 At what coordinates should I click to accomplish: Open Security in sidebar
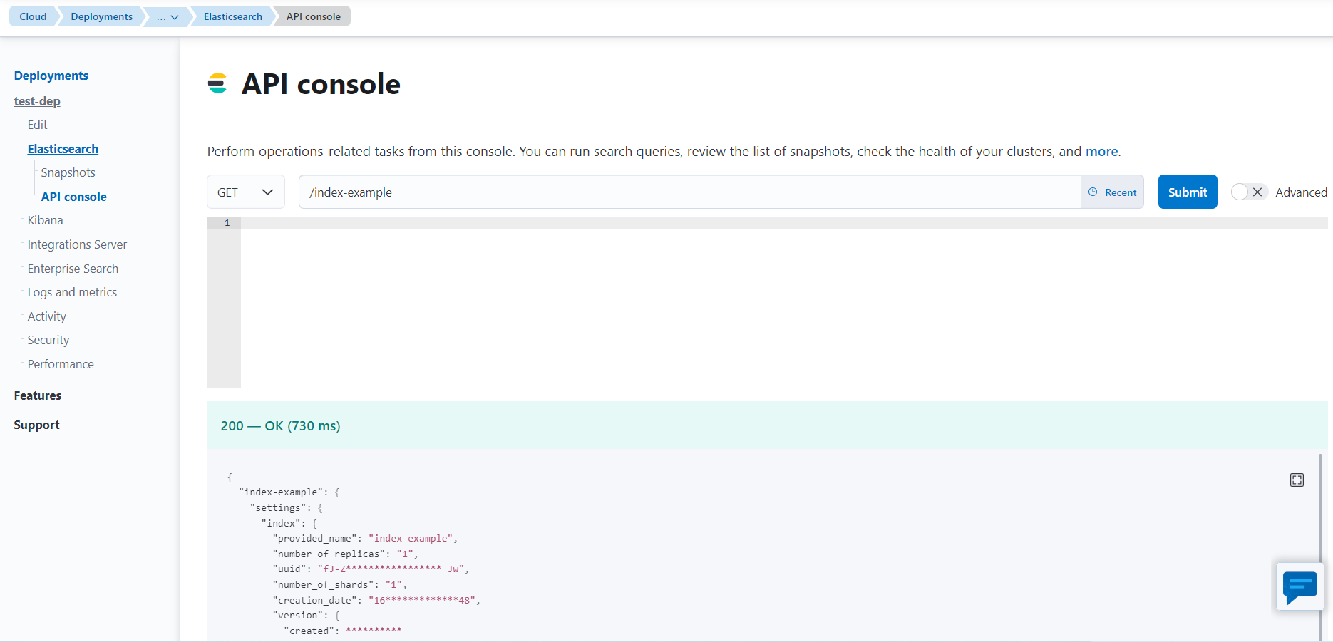point(48,340)
